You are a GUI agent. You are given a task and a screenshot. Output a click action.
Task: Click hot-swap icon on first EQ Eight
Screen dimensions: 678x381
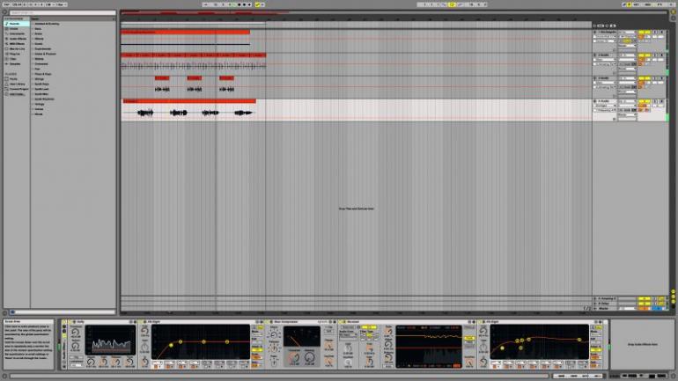[x=257, y=322]
